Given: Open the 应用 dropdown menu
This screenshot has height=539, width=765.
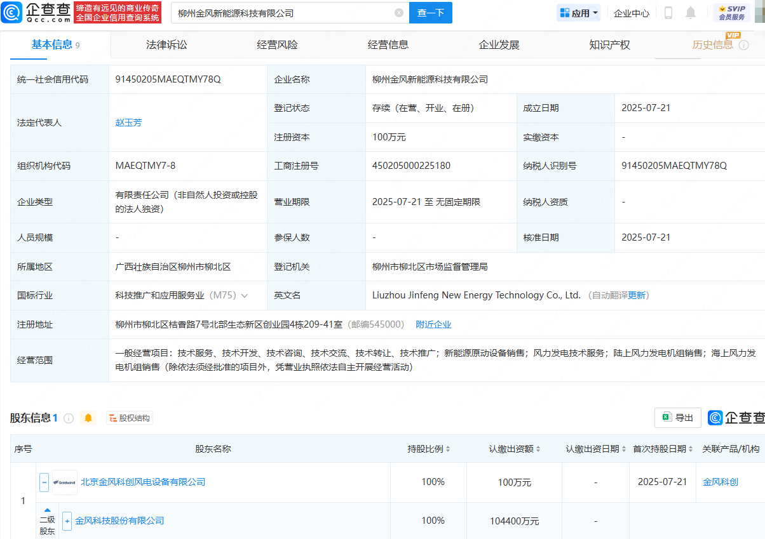Looking at the screenshot, I should pyautogui.click(x=579, y=13).
